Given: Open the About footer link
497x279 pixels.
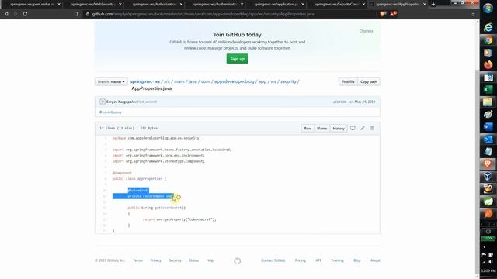Looking at the screenshot, I should coord(375,260).
